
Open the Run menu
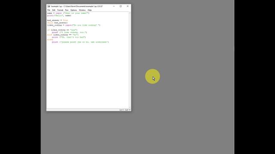[67, 10]
